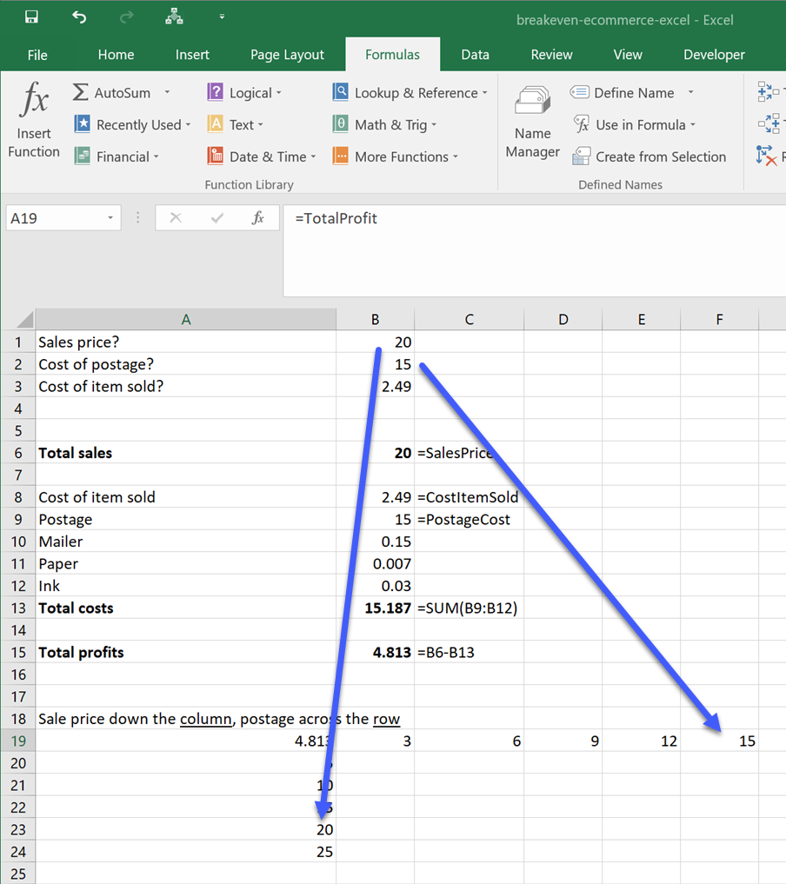Click the fx button beside formula bar

click(x=257, y=218)
